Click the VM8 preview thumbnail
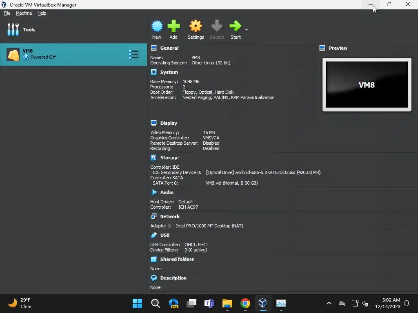Image resolution: width=418 pixels, height=313 pixels. coord(367,85)
